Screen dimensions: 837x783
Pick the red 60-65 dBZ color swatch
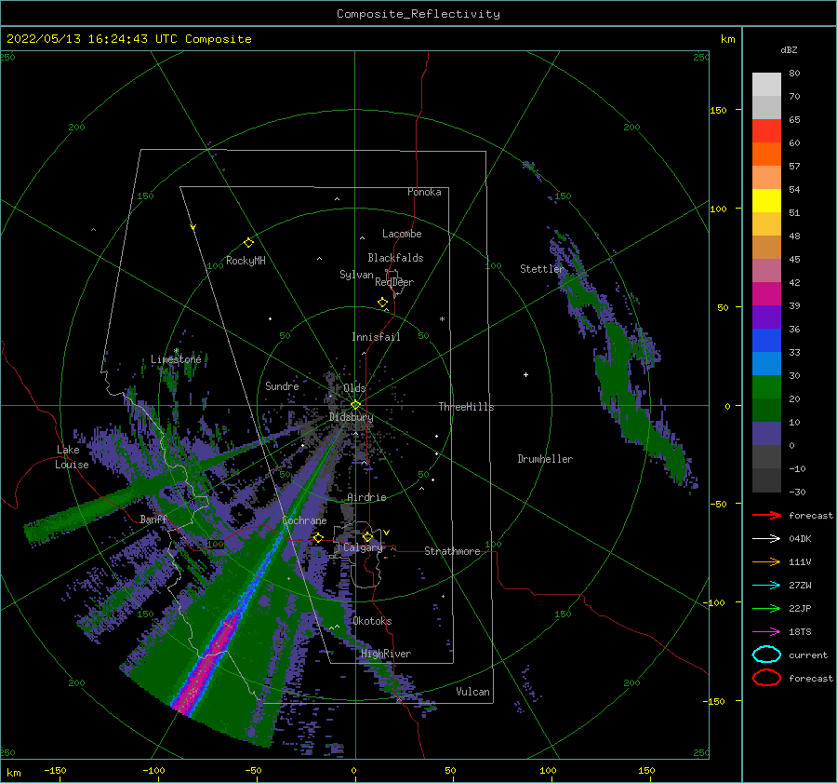coord(766,131)
